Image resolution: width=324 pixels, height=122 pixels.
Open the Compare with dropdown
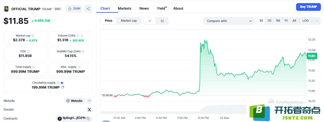coord(229,21)
